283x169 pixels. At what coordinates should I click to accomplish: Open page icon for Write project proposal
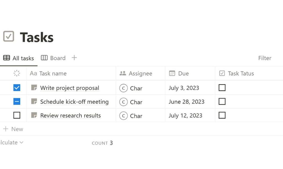pyautogui.click(x=34, y=88)
